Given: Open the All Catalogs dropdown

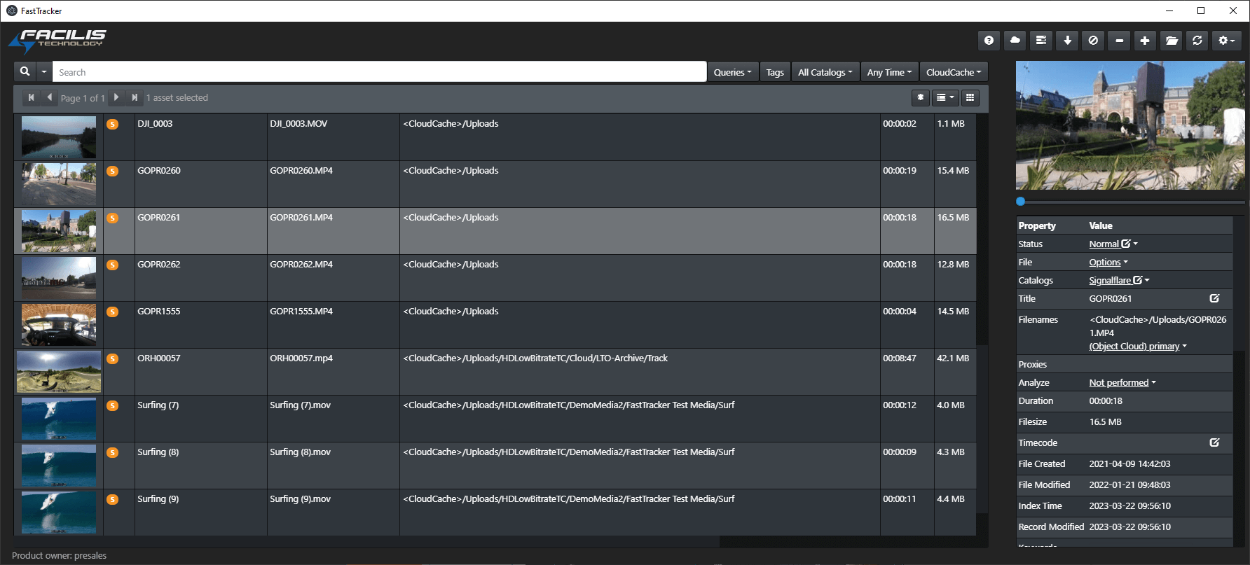Looking at the screenshot, I should click(825, 72).
